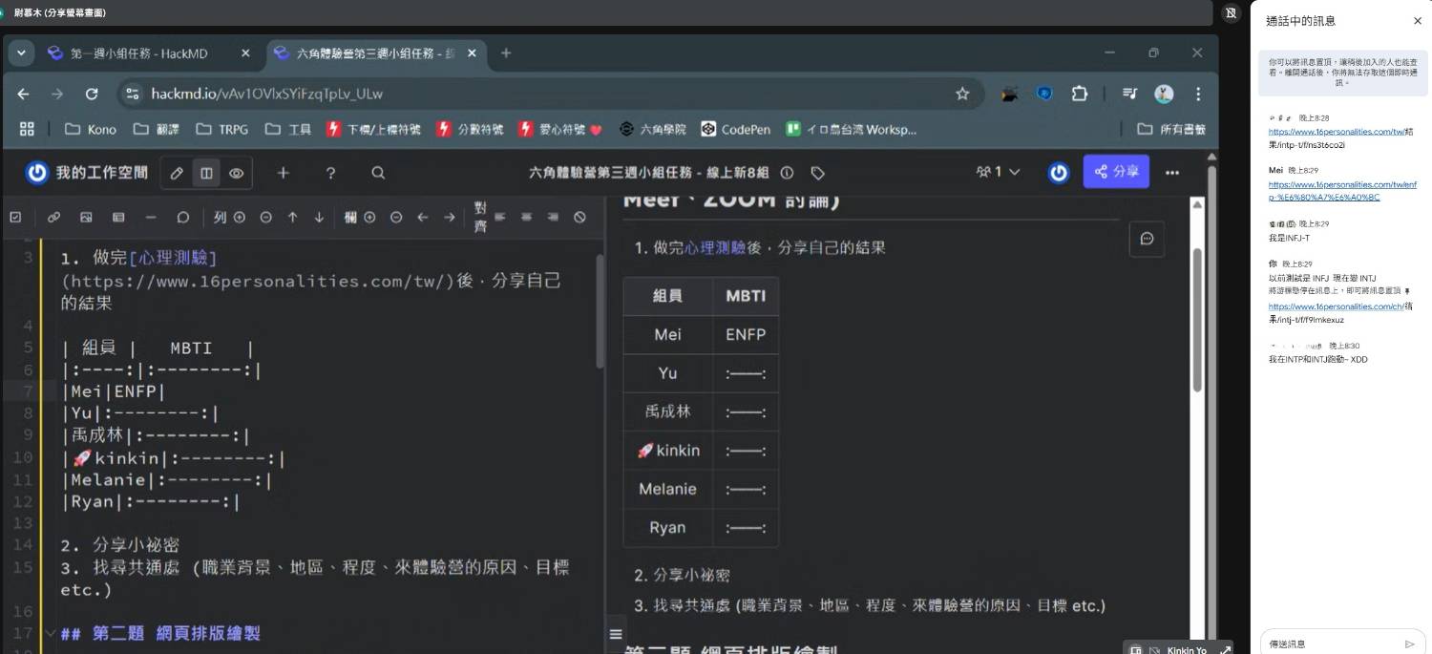Click the blue 分享 share button
The height and width of the screenshot is (654, 1432).
[1116, 172]
